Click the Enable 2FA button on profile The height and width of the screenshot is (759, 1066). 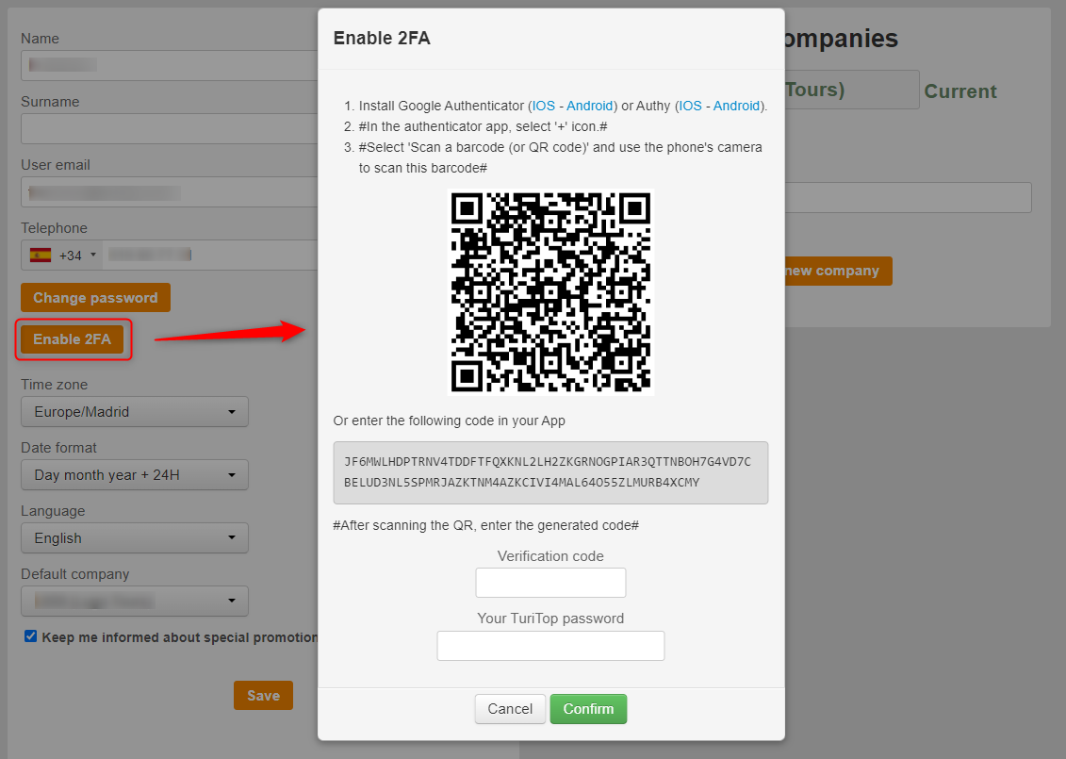[72, 339]
